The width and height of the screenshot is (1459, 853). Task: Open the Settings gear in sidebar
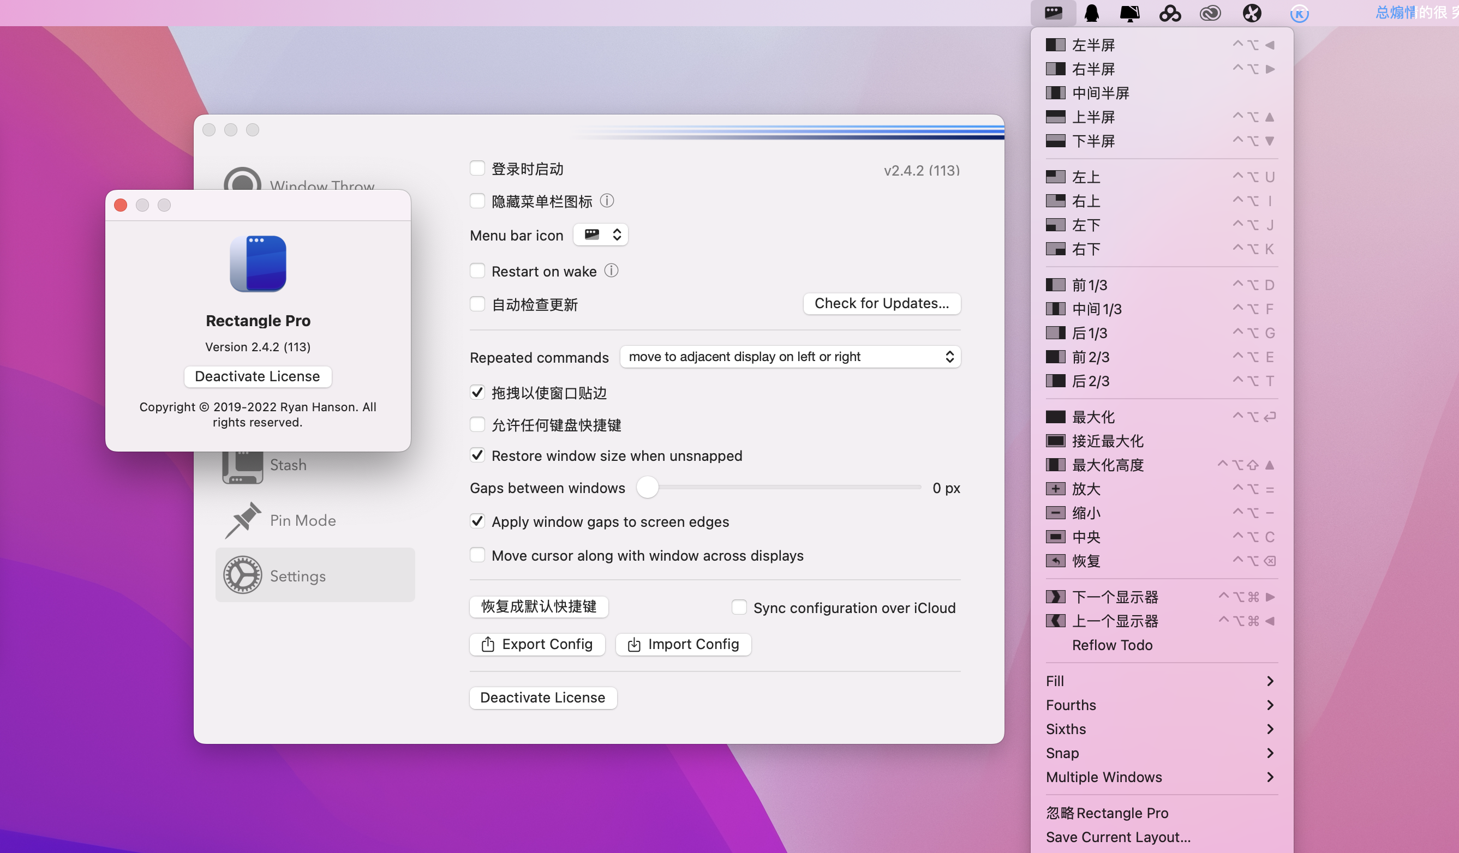(x=243, y=575)
